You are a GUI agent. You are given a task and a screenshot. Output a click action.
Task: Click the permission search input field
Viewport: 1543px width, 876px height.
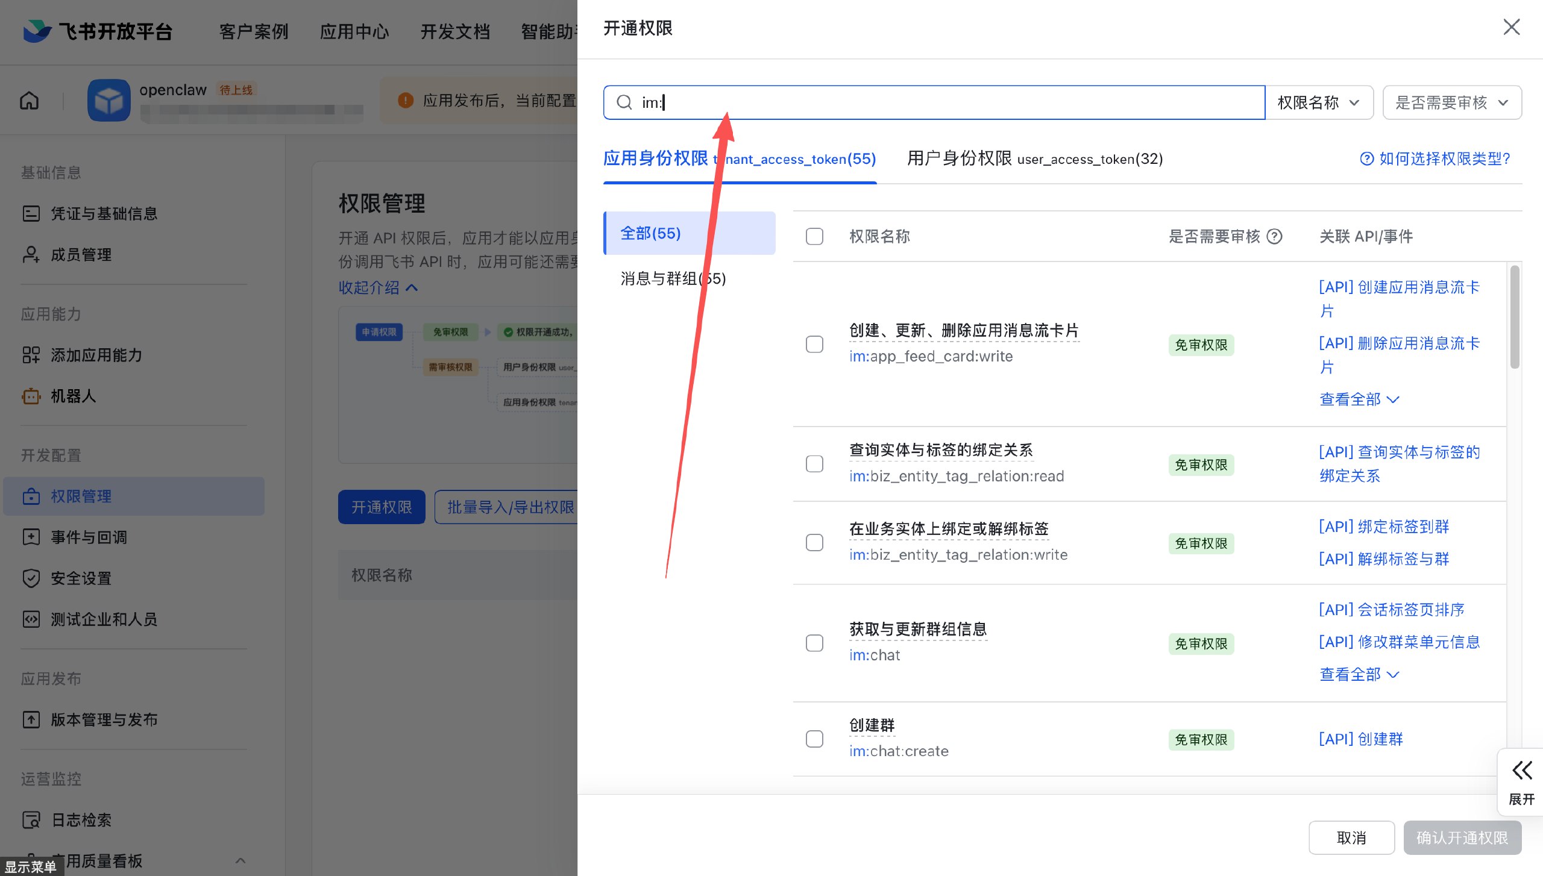[934, 102]
